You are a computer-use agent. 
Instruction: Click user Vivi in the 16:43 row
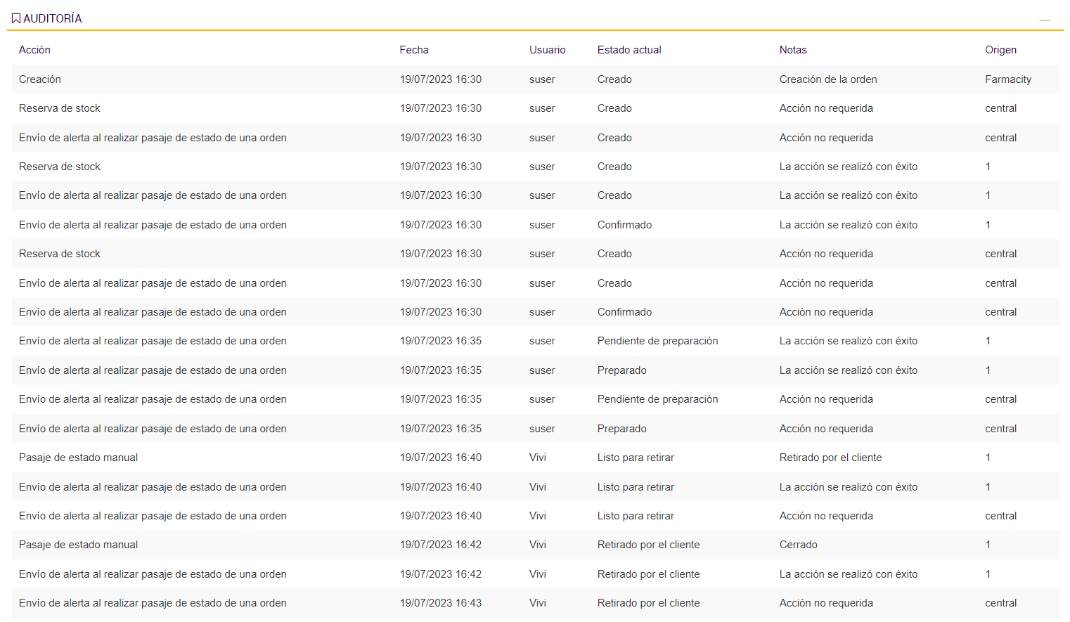click(537, 603)
